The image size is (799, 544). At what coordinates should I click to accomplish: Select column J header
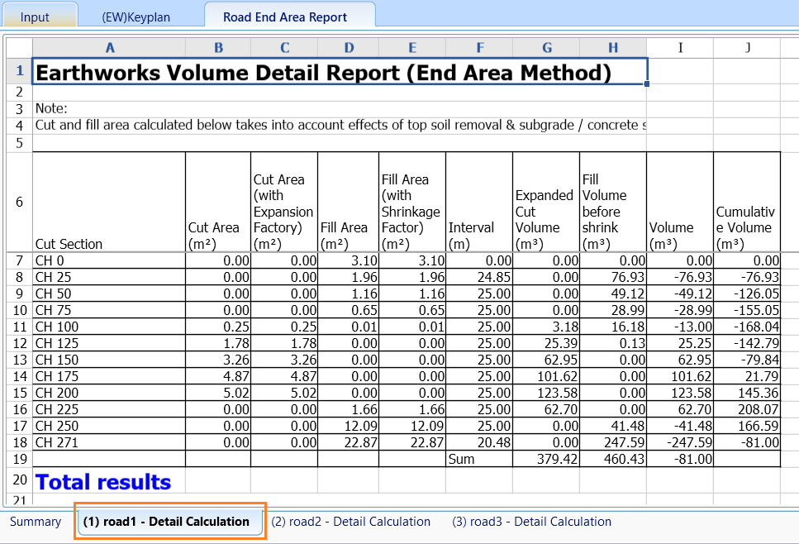pos(747,48)
